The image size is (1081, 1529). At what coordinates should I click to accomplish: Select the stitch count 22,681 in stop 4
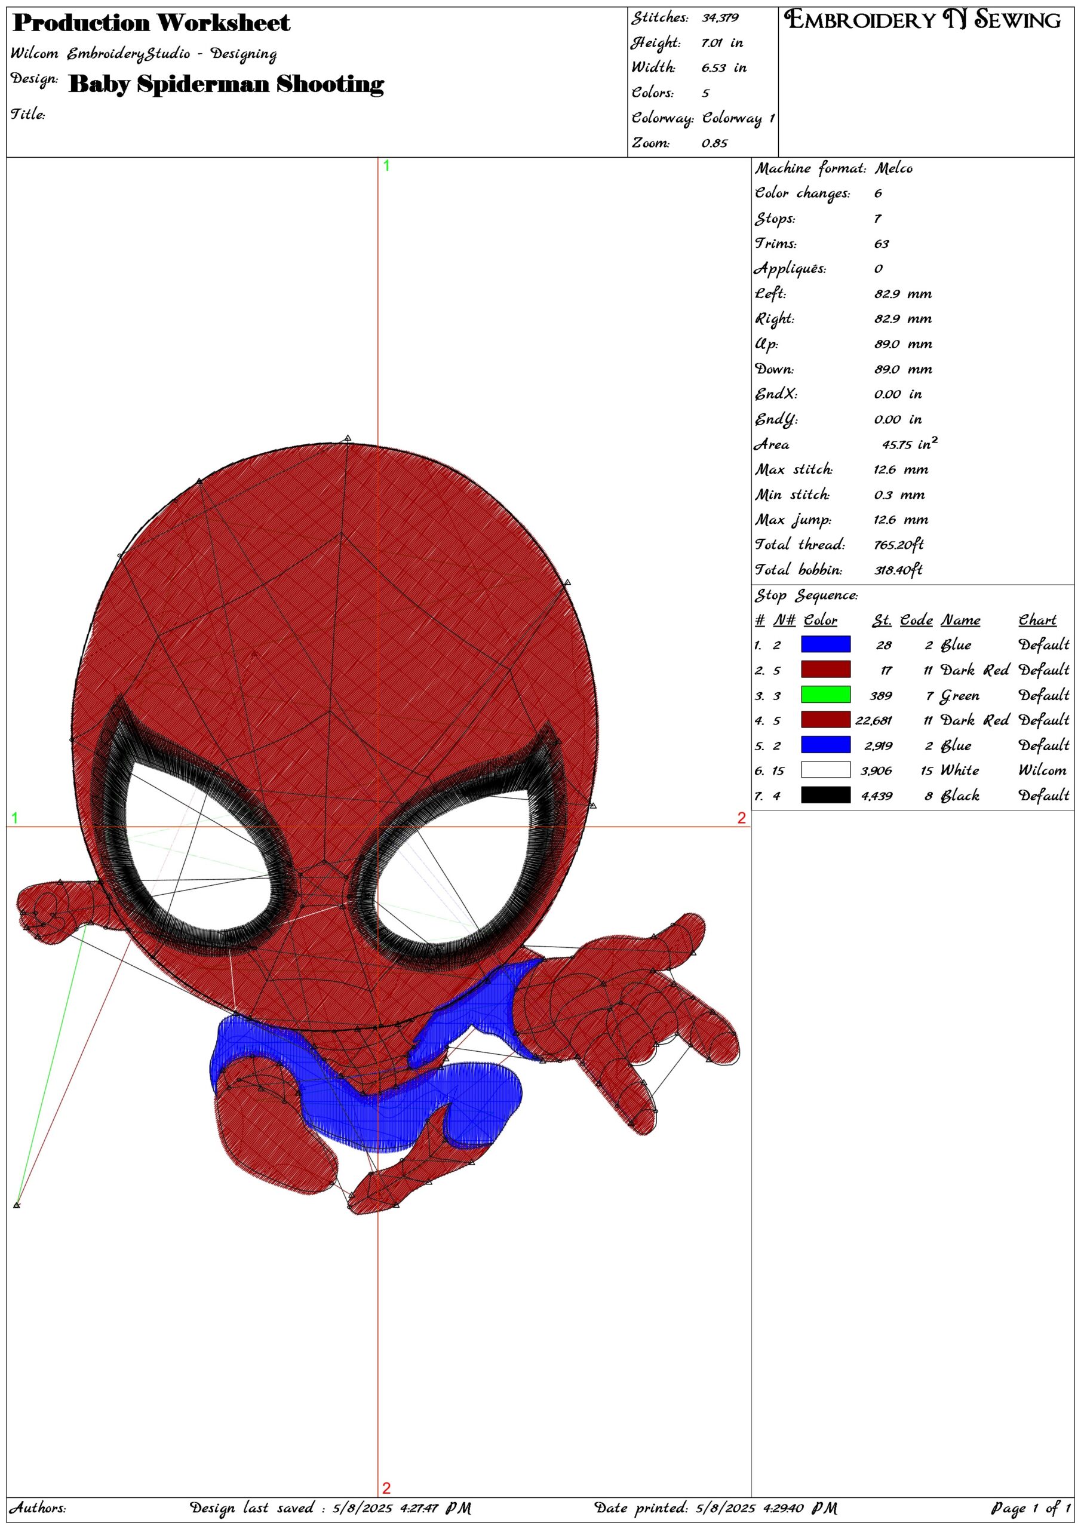873,720
